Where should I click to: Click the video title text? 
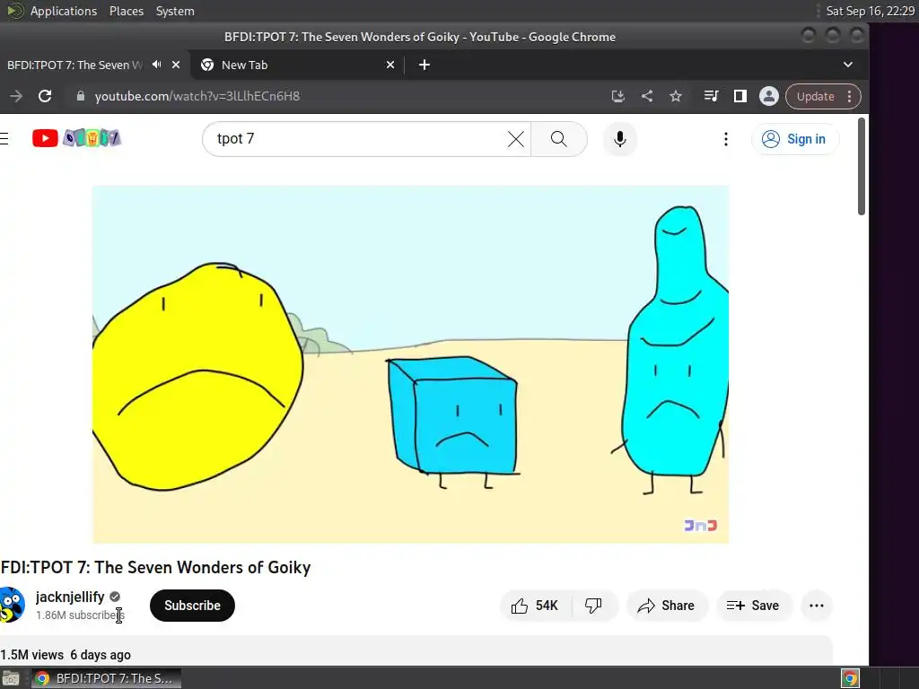pyautogui.click(x=155, y=567)
